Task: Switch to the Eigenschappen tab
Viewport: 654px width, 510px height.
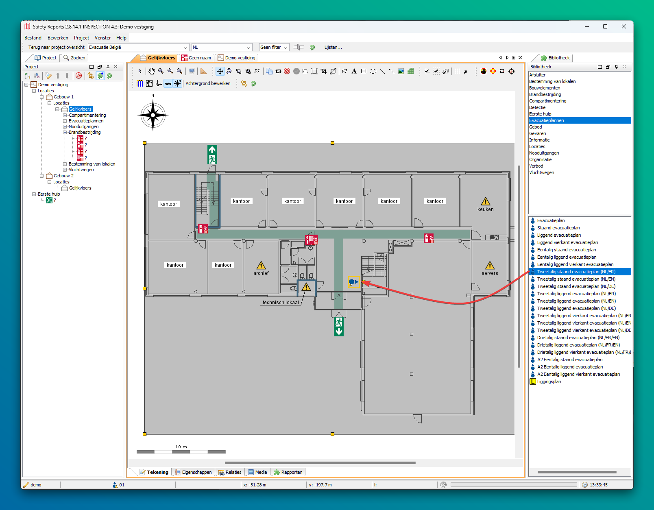Action: pyautogui.click(x=193, y=472)
